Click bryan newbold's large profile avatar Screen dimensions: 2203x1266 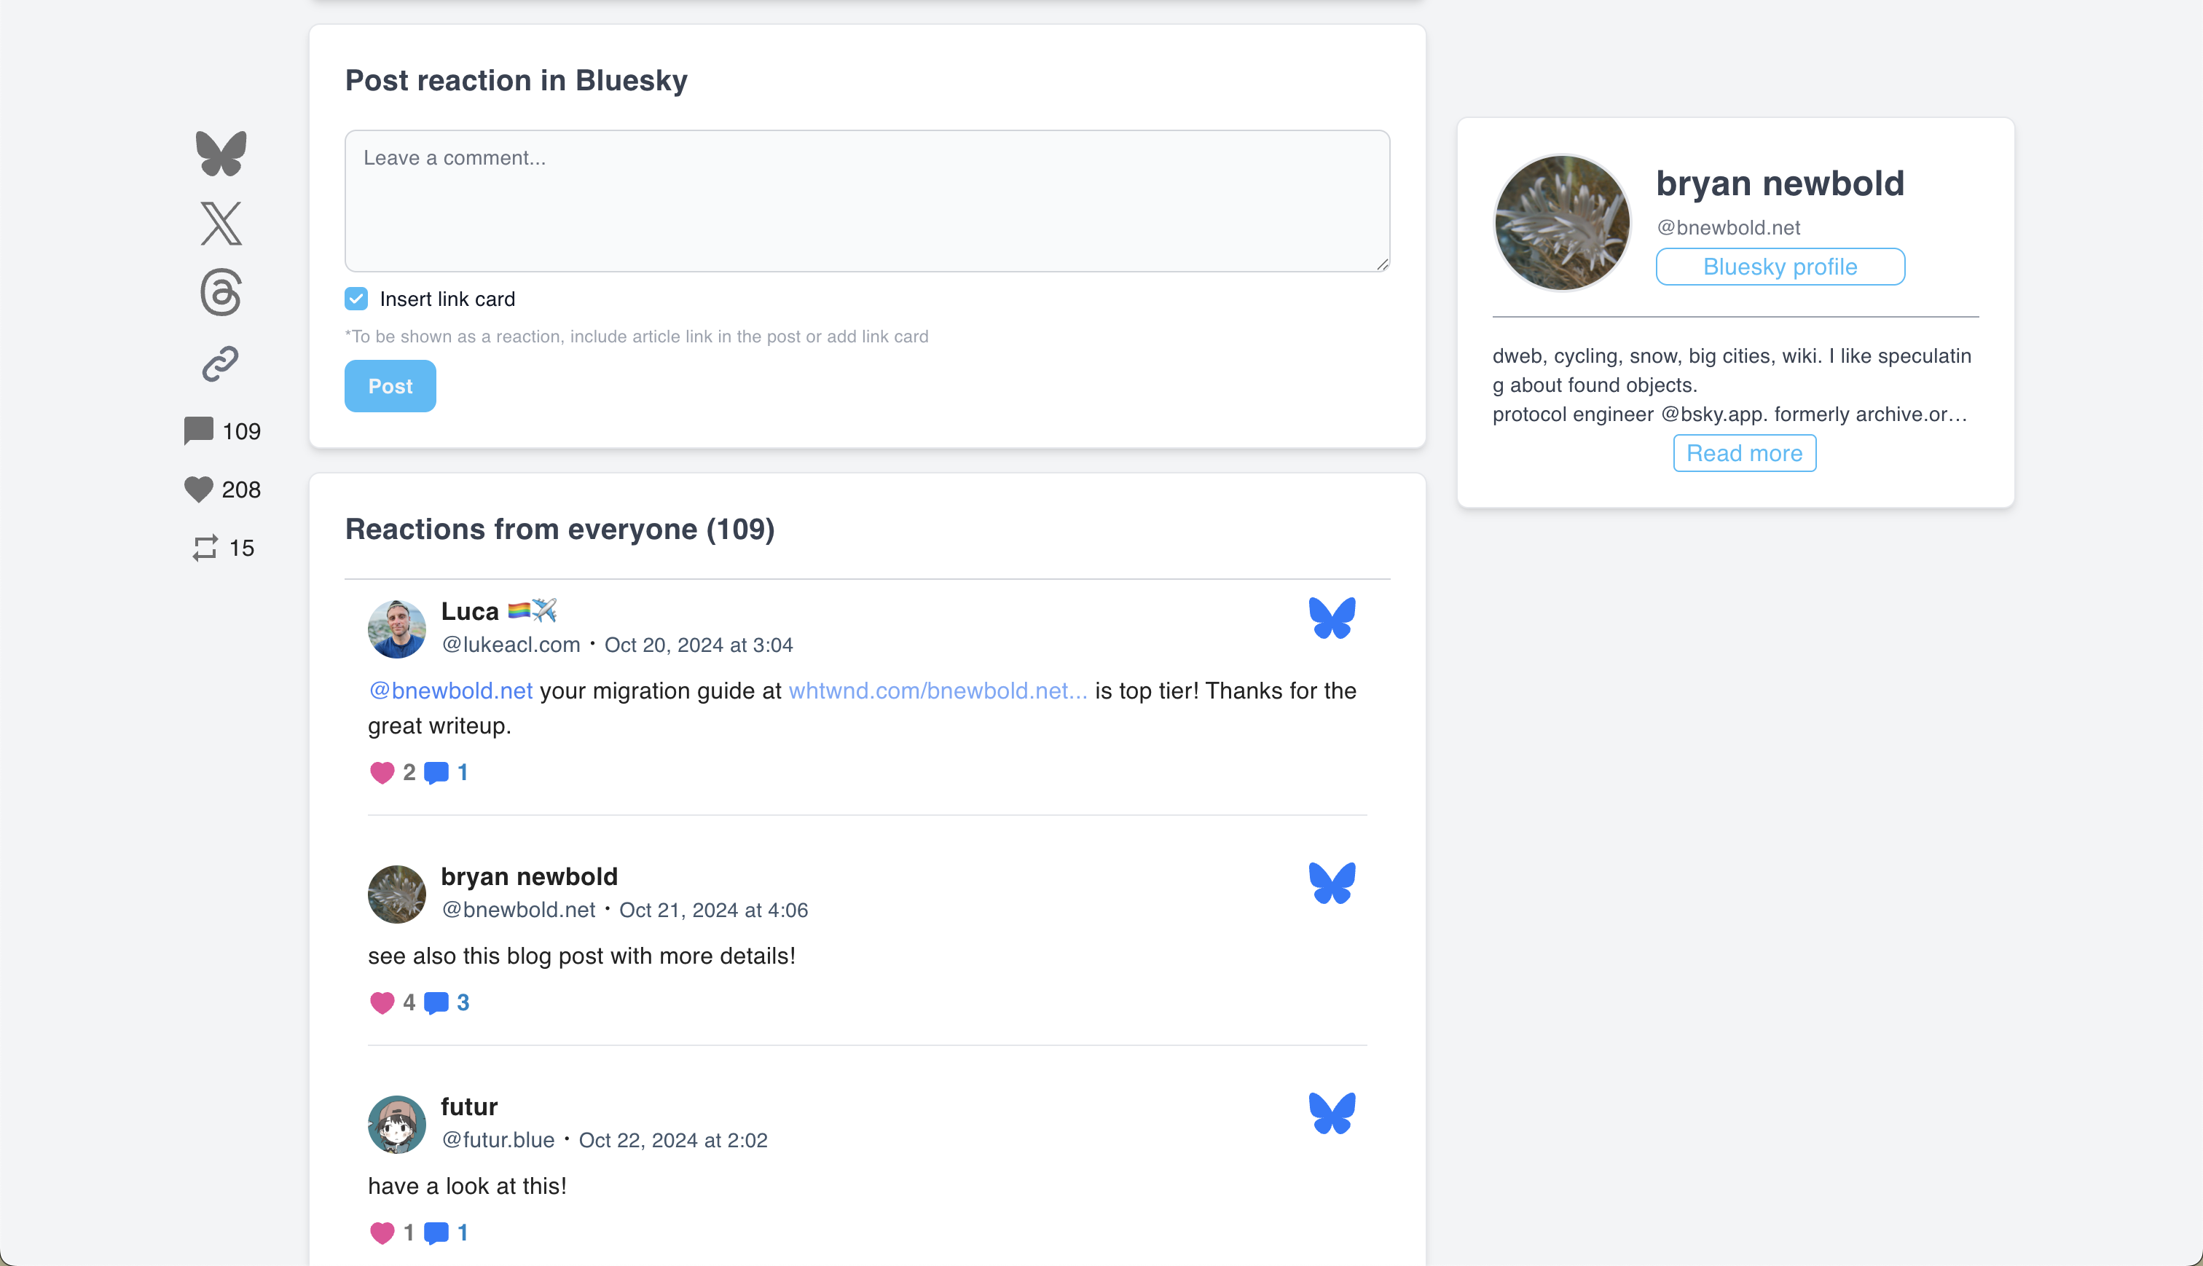point(1562,223)
